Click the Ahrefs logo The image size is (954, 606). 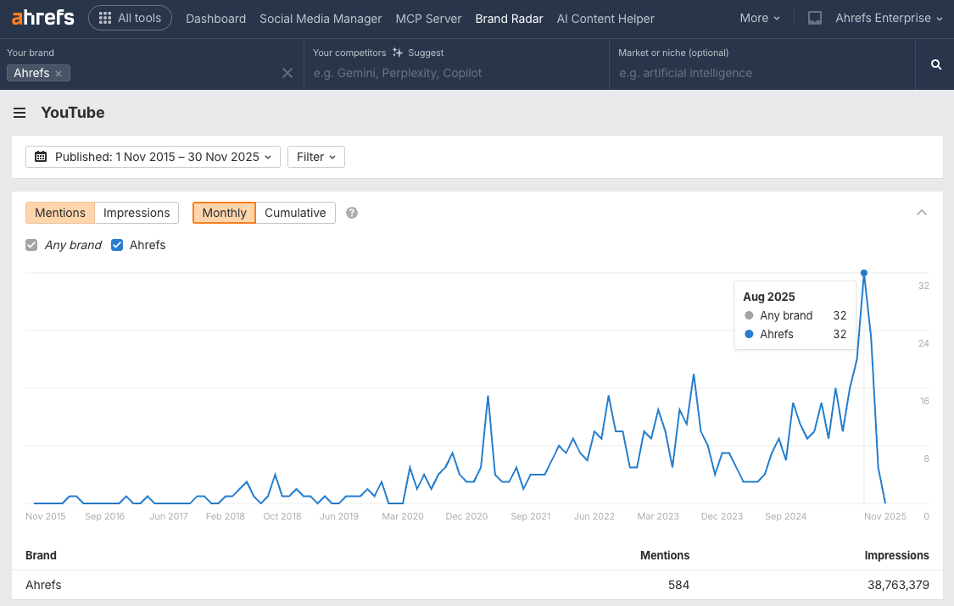[42, 18]
